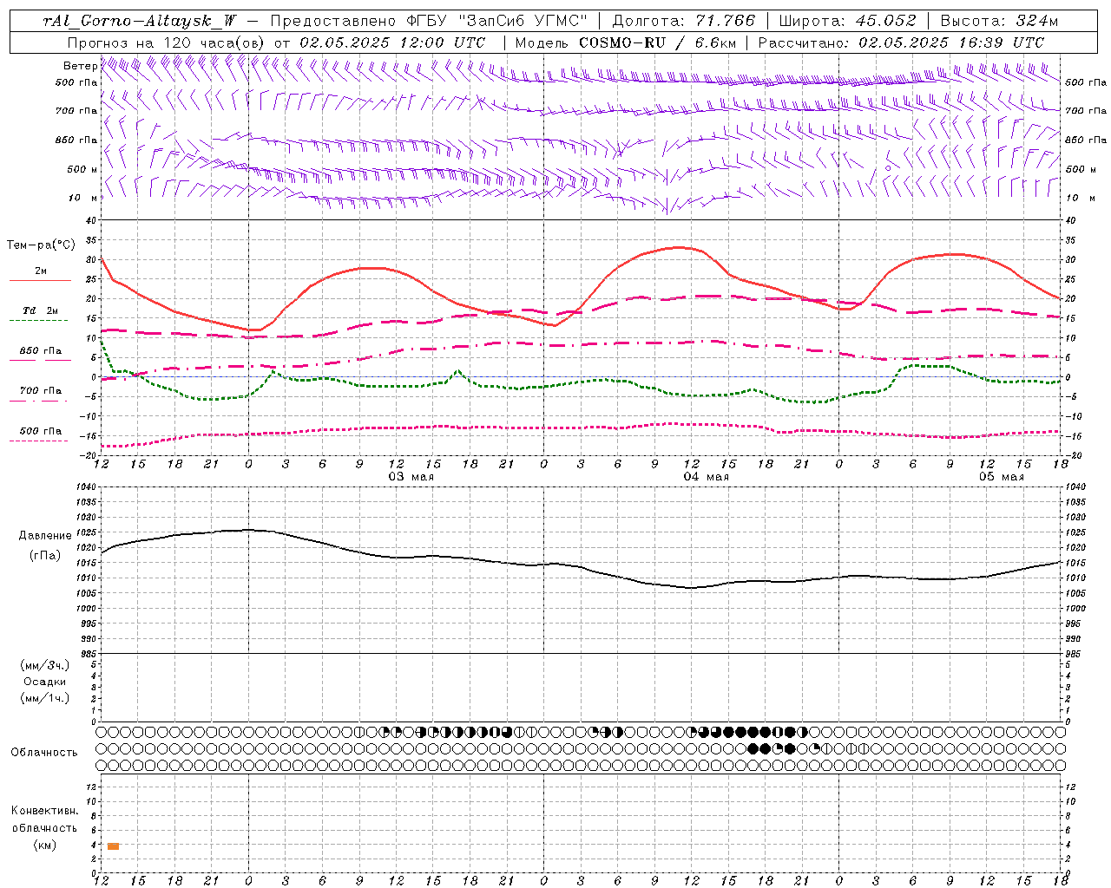Click the station name rAl_Gorno-Altaysk_W title
The height and width of the screenshot is (888, 1111).
coord(139,21)
